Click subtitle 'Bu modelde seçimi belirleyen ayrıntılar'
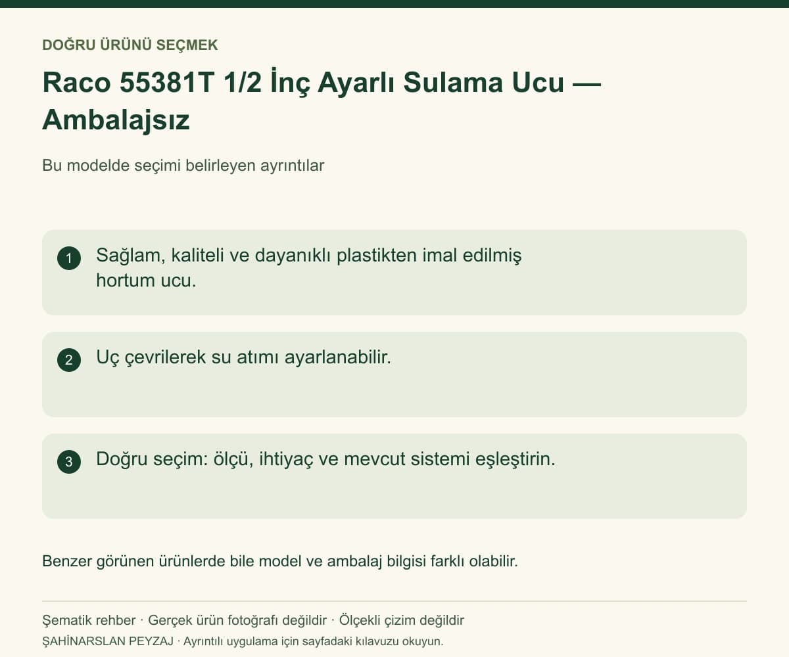 183,166
